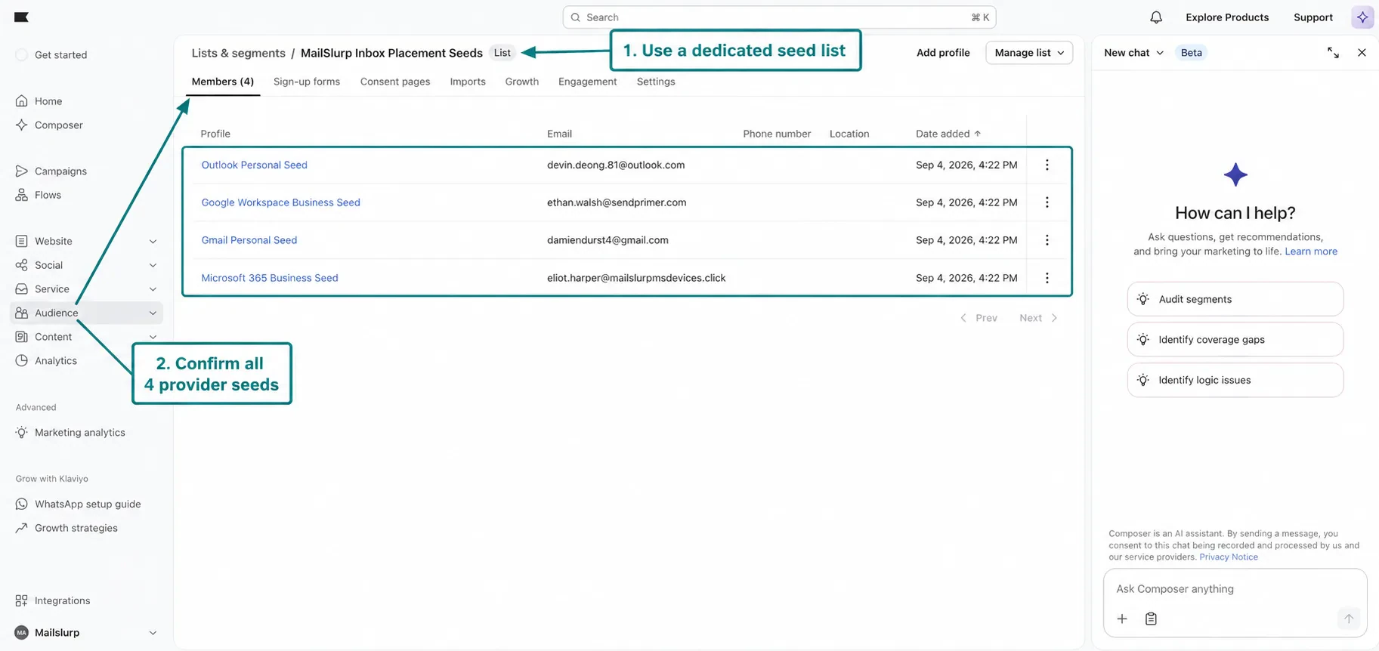Open WhatsApp setup guide

coord(88,504)
